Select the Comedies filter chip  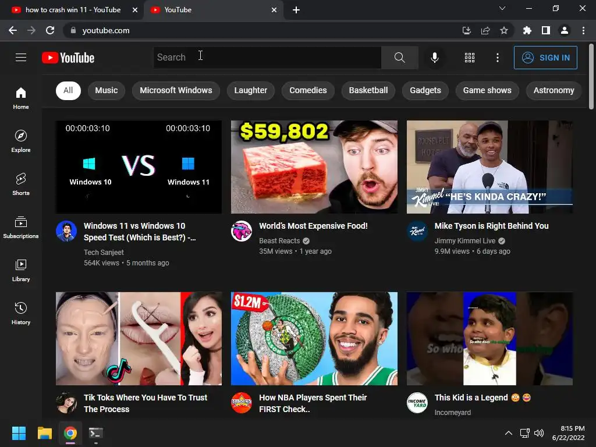pyautogui.click(x=308, y=90)
